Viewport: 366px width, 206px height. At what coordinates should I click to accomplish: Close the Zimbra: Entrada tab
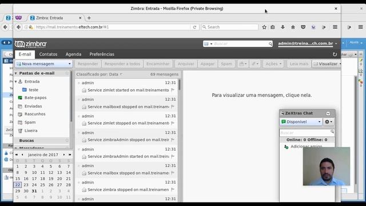pyautogui.click(x=80, y=18)
